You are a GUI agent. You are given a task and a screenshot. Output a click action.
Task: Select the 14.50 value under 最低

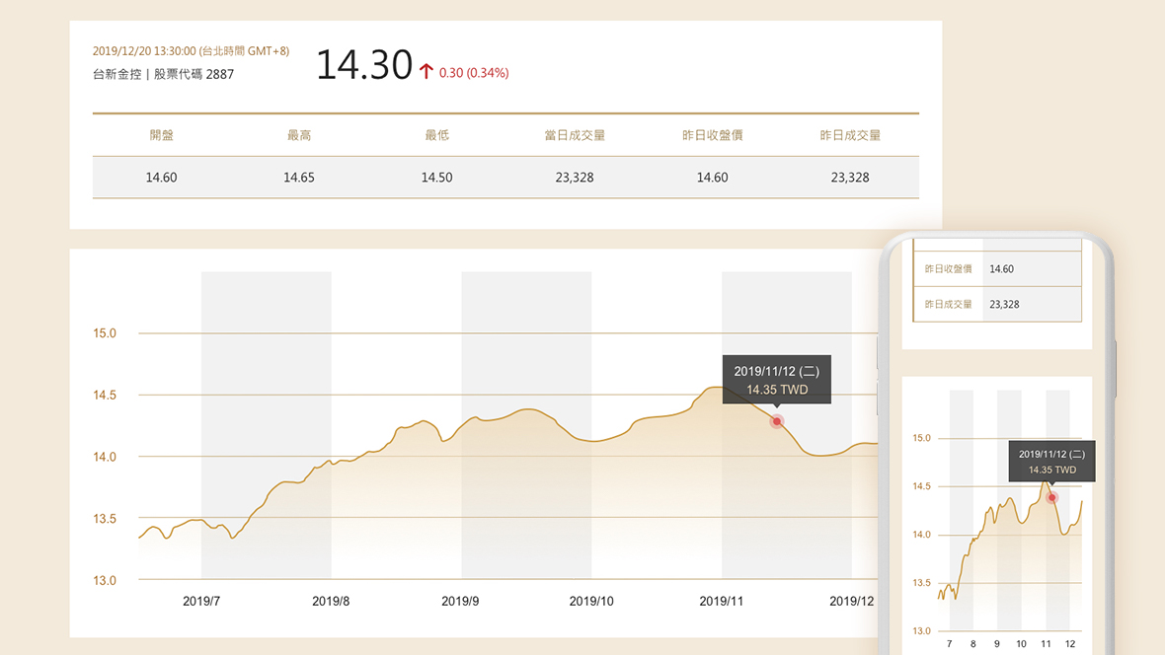[437, 178]
